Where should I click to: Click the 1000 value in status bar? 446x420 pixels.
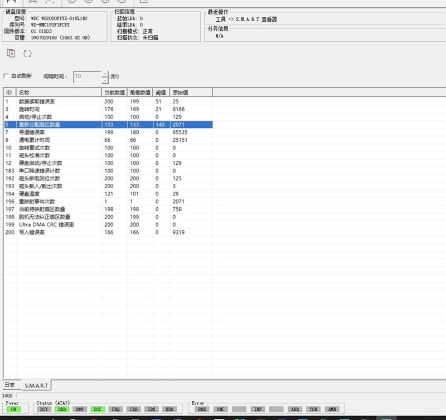click(x=7, y=395)
